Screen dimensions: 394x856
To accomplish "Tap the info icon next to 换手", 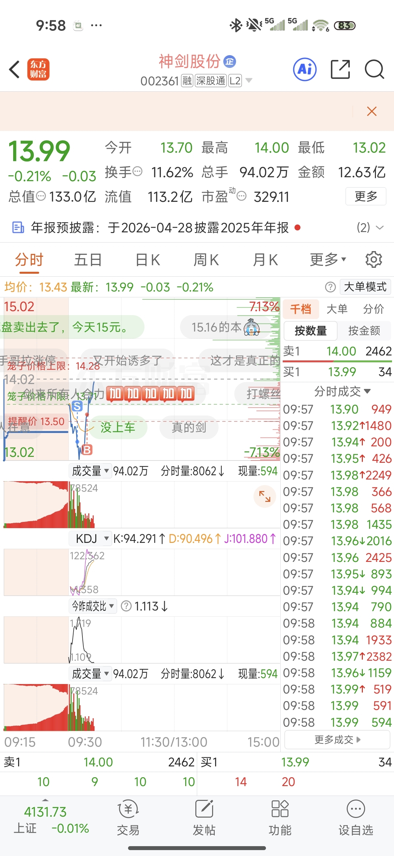I will [x=137, y=172].
